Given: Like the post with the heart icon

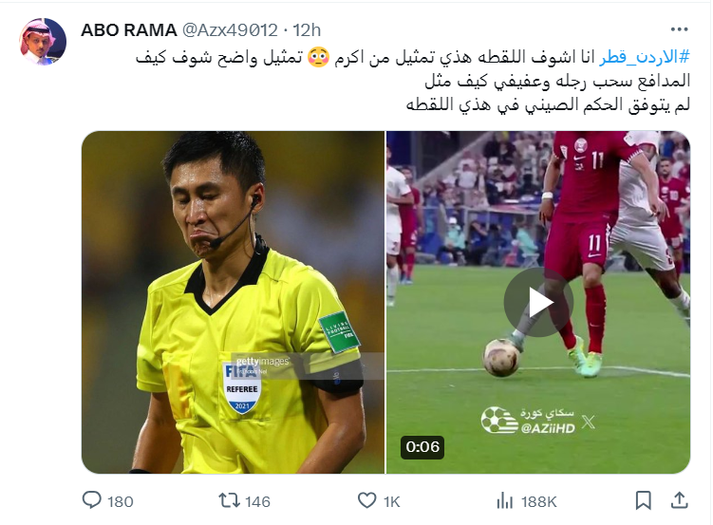Looking at the screenshot, I should point(367,500).
